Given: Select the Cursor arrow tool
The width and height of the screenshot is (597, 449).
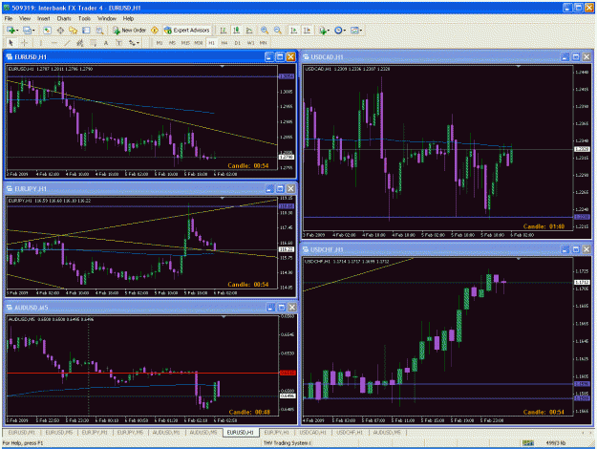Looking at the screenshot, I should pyautogui.click(x=11, y=43).
